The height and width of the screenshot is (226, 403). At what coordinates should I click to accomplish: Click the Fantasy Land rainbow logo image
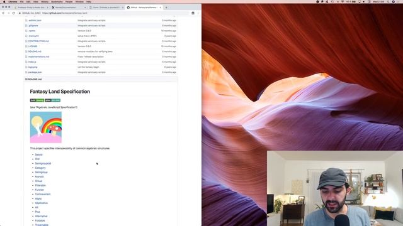[46, 127]
